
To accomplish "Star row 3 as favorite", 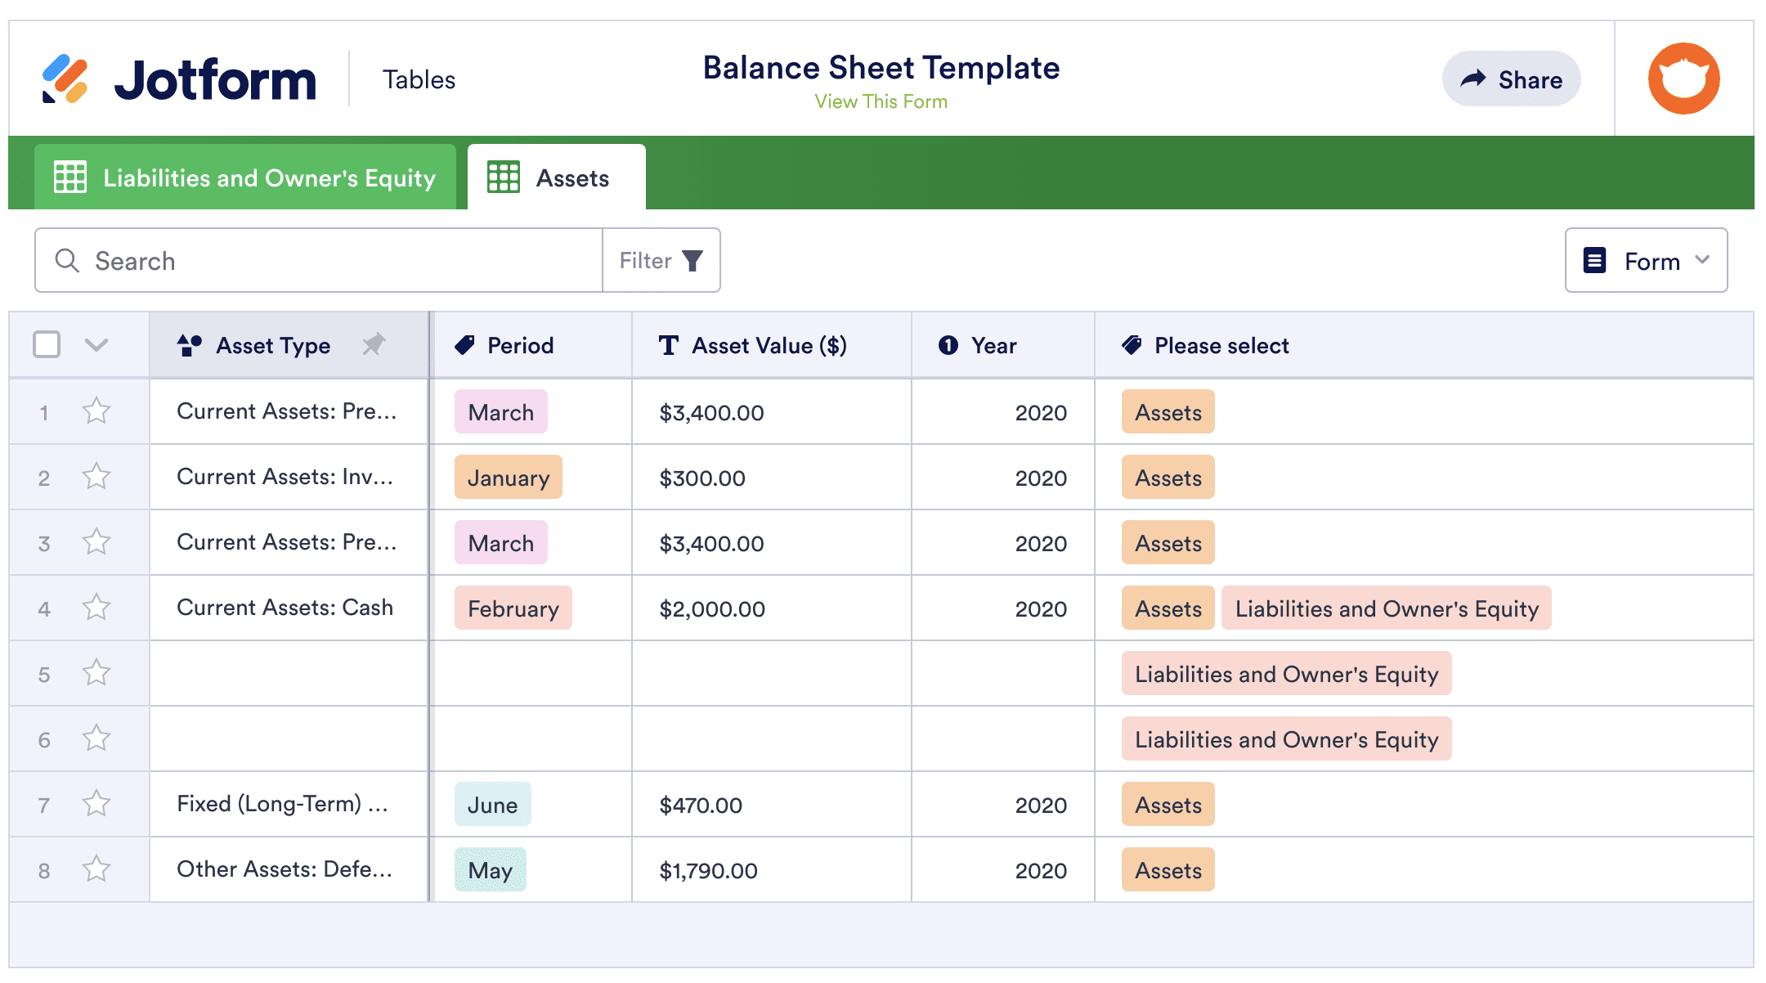I will coord(96,541).
